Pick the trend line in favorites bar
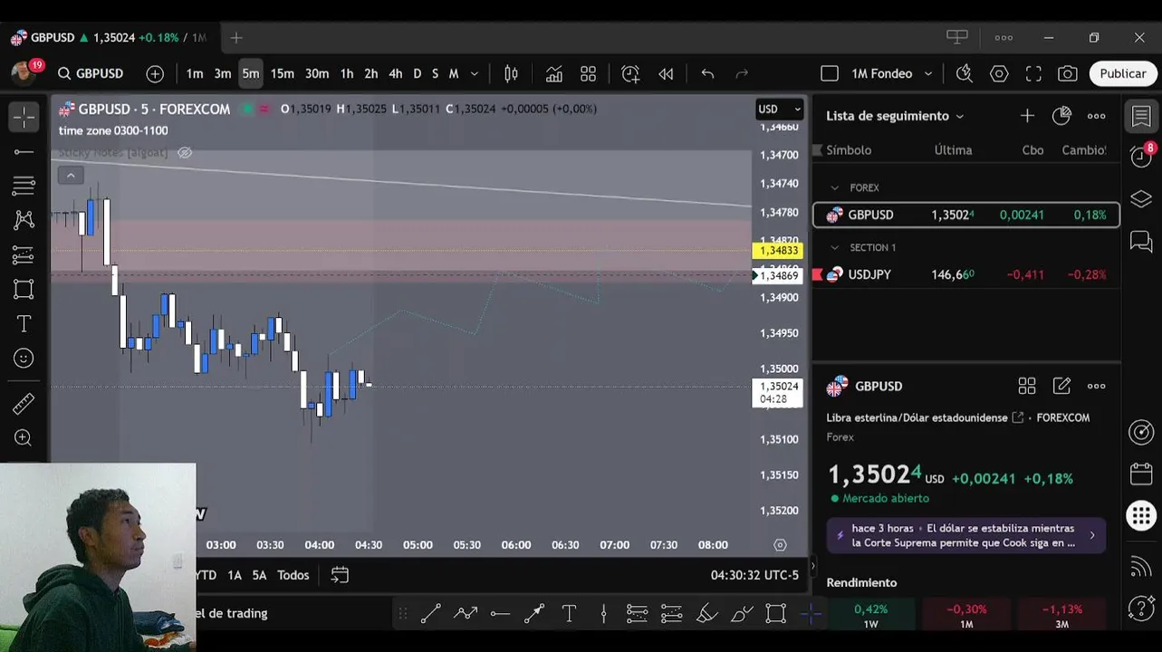 (430, 614)
